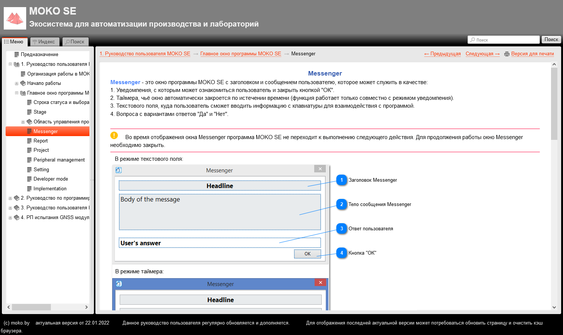Click the timer-mode Messenger screenshot image

coord(220,294)
